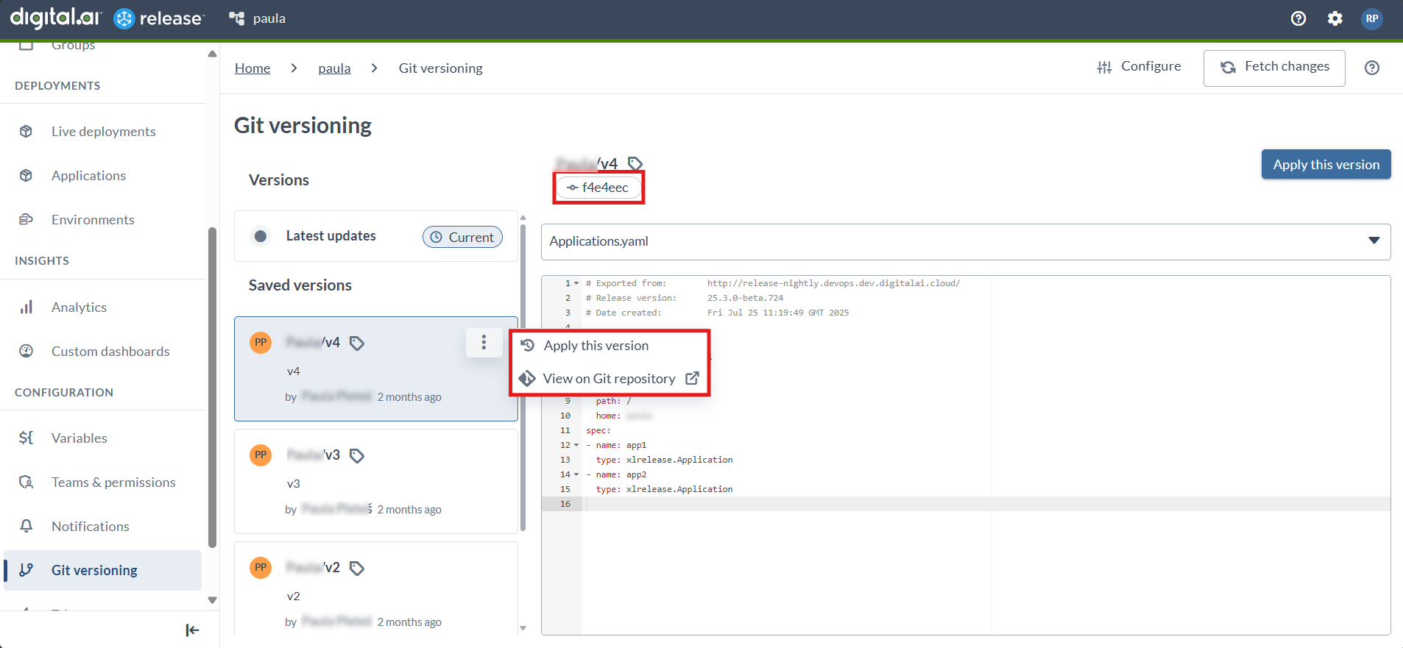Click tag icon on v3 saved version

pos(357,455)
